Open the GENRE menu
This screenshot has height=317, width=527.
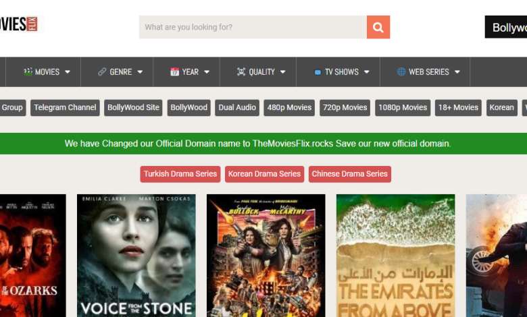point(117,71)
